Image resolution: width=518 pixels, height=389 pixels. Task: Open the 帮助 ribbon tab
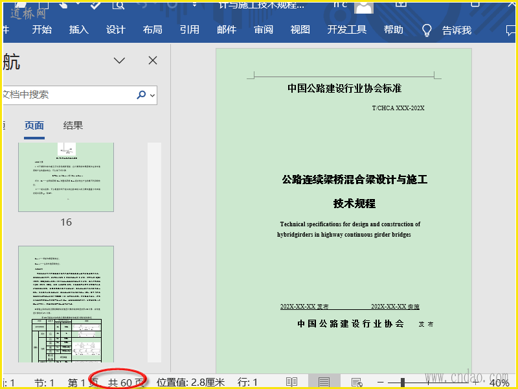click(x=394, y=30)
